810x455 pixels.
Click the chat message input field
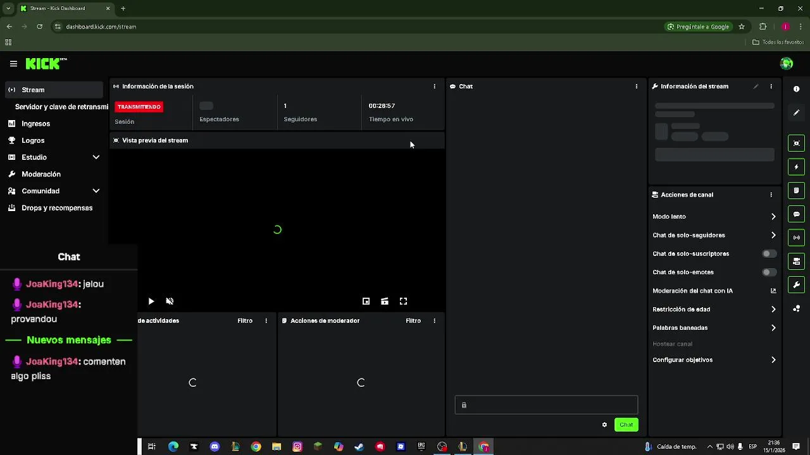546,405
